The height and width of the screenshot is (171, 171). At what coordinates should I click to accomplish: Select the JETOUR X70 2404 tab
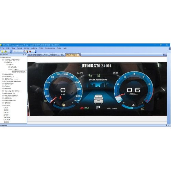pyautogui.click(x=72, y=55)
